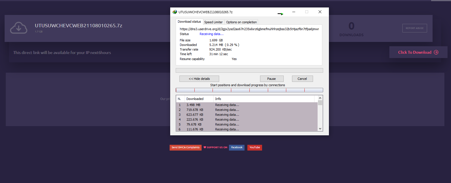Screen dimensions: 451x183
Task: Click the file size value 1.699 GB
Action: [216, 40]
